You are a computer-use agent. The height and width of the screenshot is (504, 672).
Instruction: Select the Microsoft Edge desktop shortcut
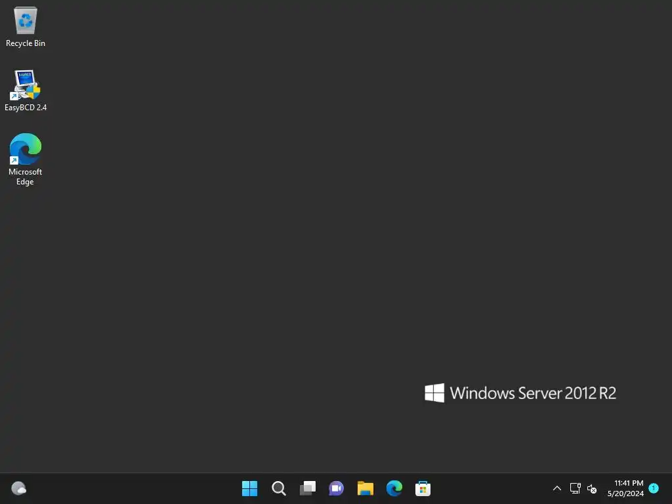(26, 159)
